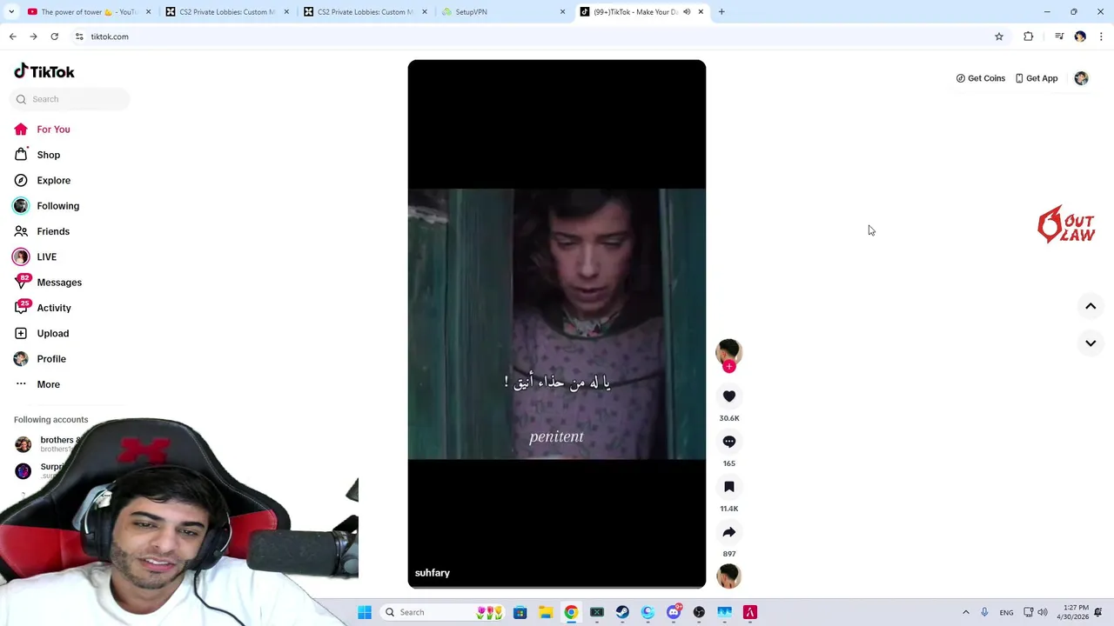Click the TikTok logo

tap(44, 71)
